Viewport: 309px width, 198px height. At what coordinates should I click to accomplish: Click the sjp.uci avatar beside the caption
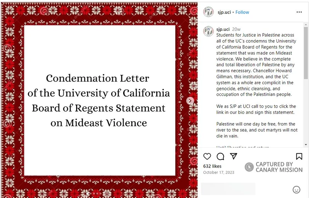click(209, 31)
